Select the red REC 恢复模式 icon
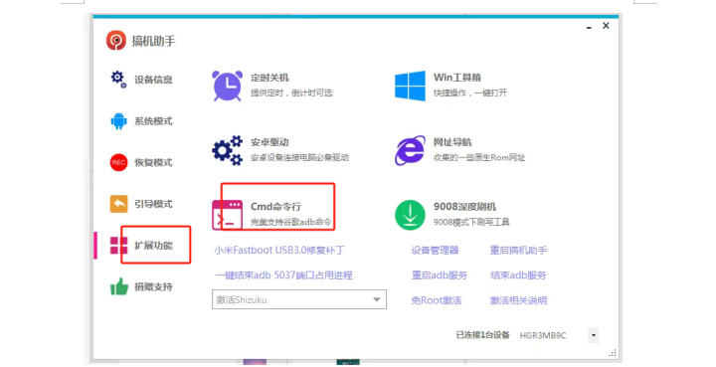Image resolution: width=716 pixels, height=367 pixels. pyautogui.click(x=118, y=162)
